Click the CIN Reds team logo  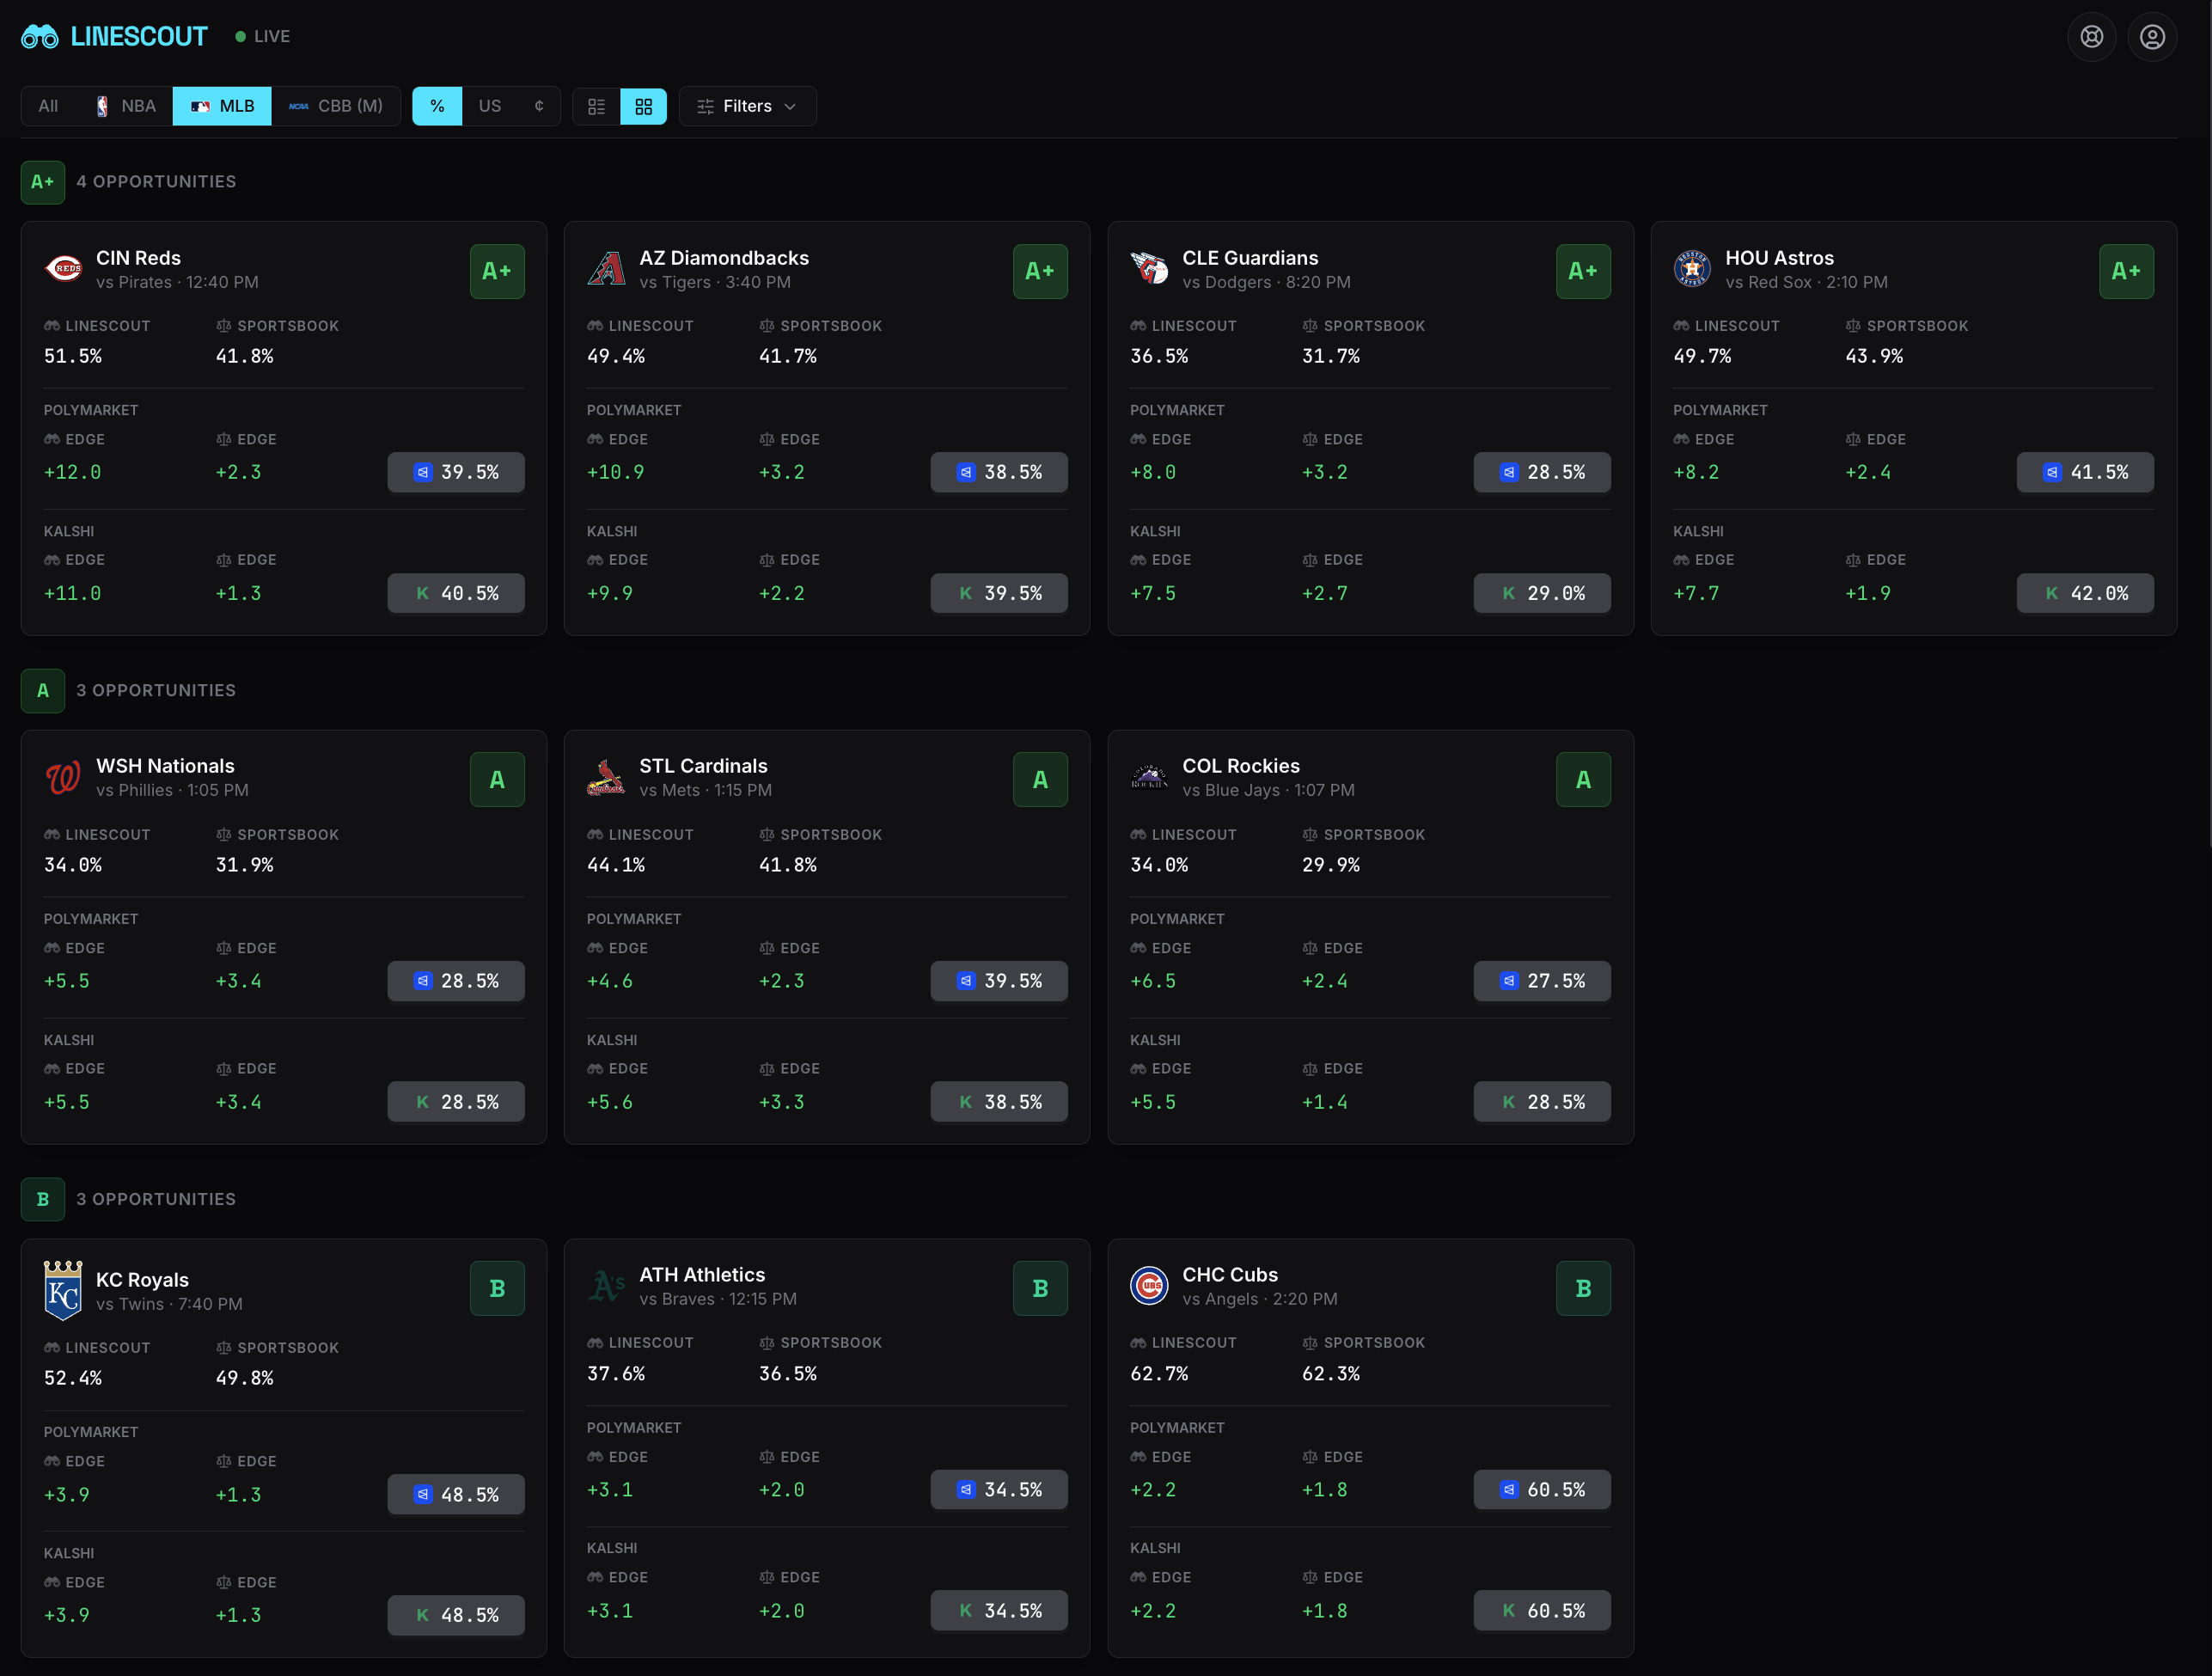point(65,269)
